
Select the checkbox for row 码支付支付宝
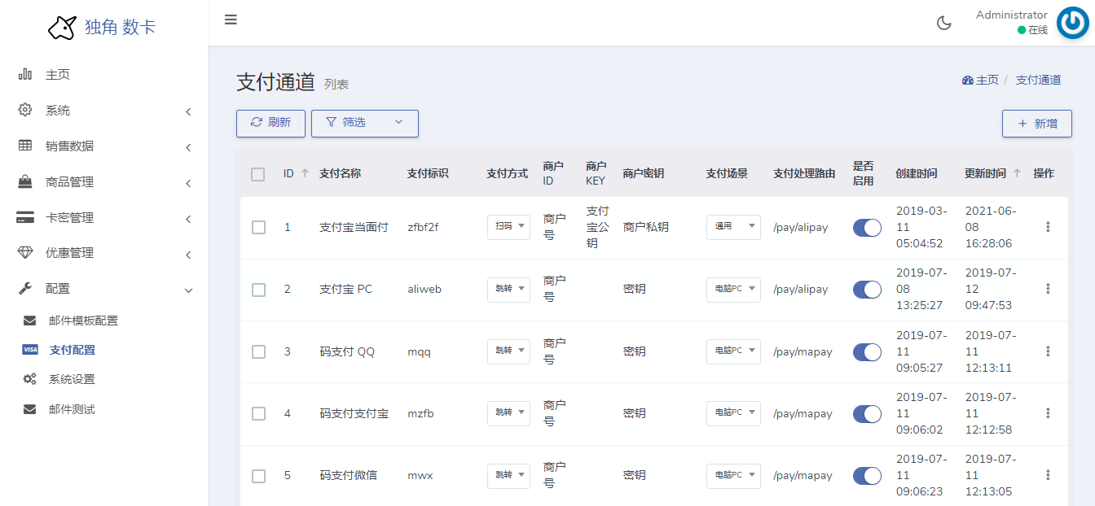[x=258, y=414]
